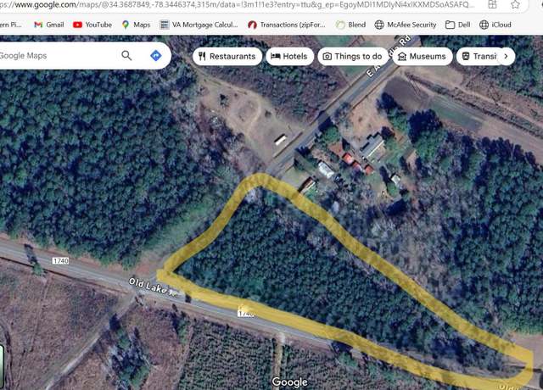Screen dimensions: 543x390
Task: Open the Maps bookmark
Action: coord(136,25)
